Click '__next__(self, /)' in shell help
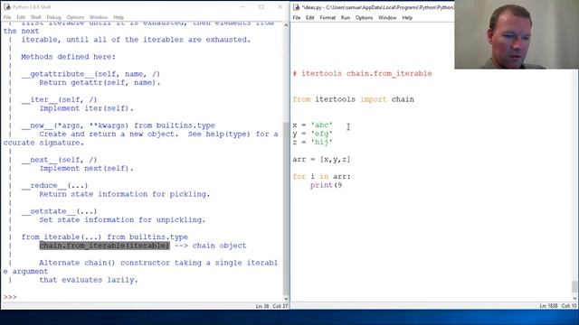The image size is (579, 325). click(59, 160)
